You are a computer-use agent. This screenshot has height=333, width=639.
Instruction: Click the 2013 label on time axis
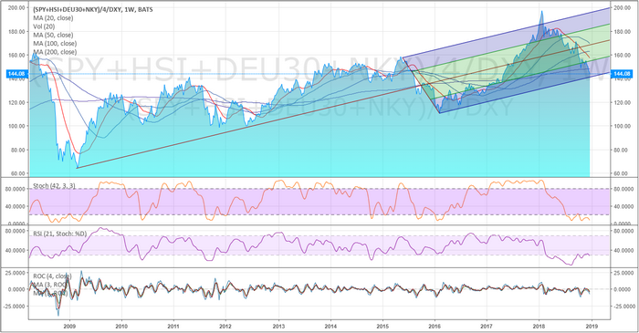[x=278, y=326]
